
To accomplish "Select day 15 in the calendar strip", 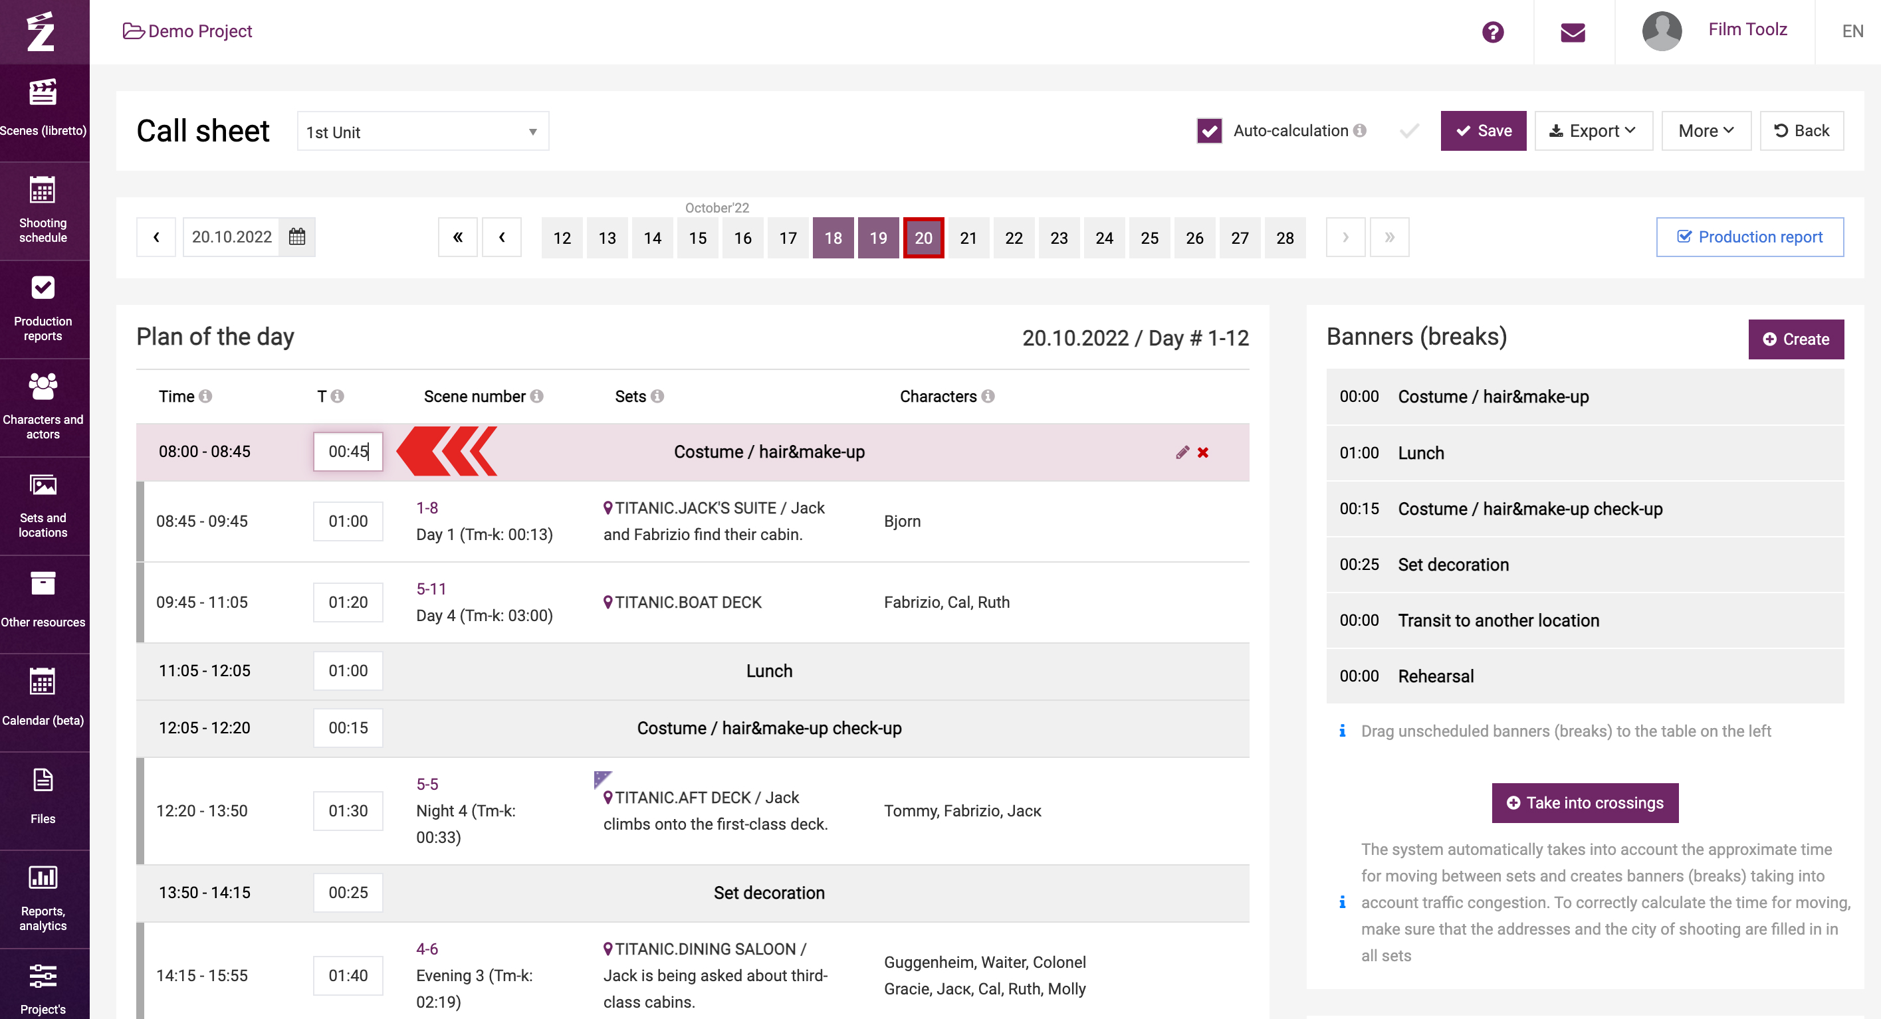I will (x=697, y=237).
